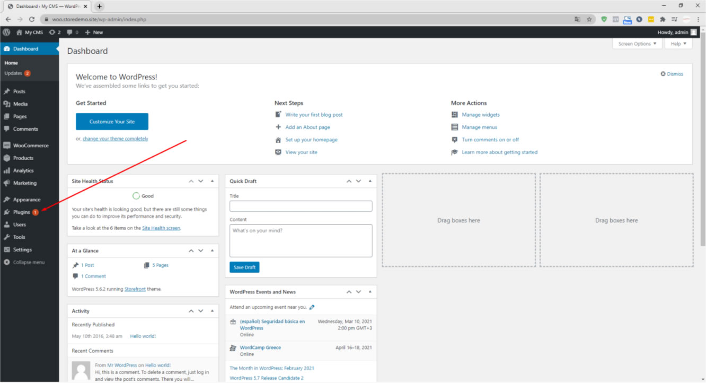Click the Howdy, admin account text
The width and height of the screenshot is (706, 383).
tap(673, 32)
